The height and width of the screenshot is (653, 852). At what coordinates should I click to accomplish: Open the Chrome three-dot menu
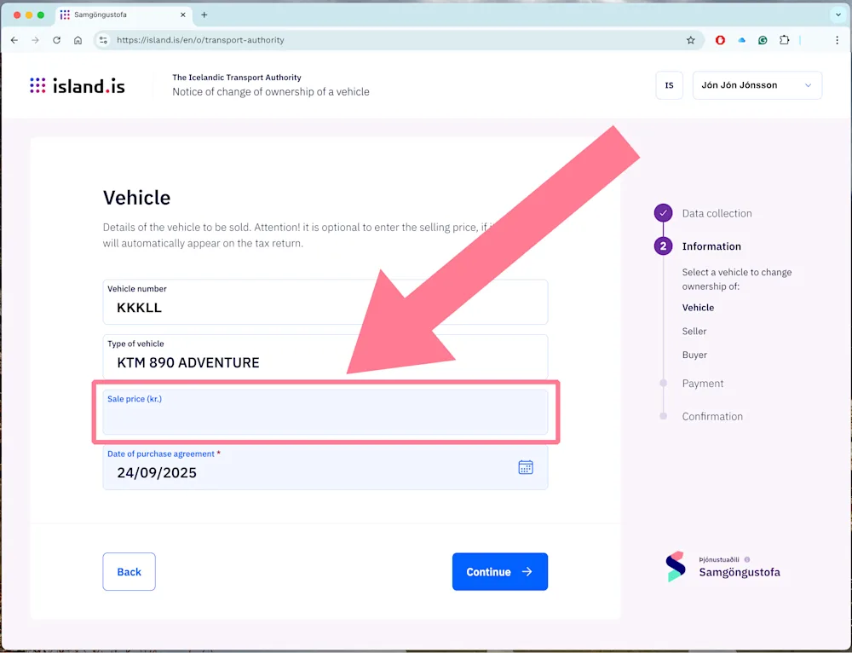point(838,39)
